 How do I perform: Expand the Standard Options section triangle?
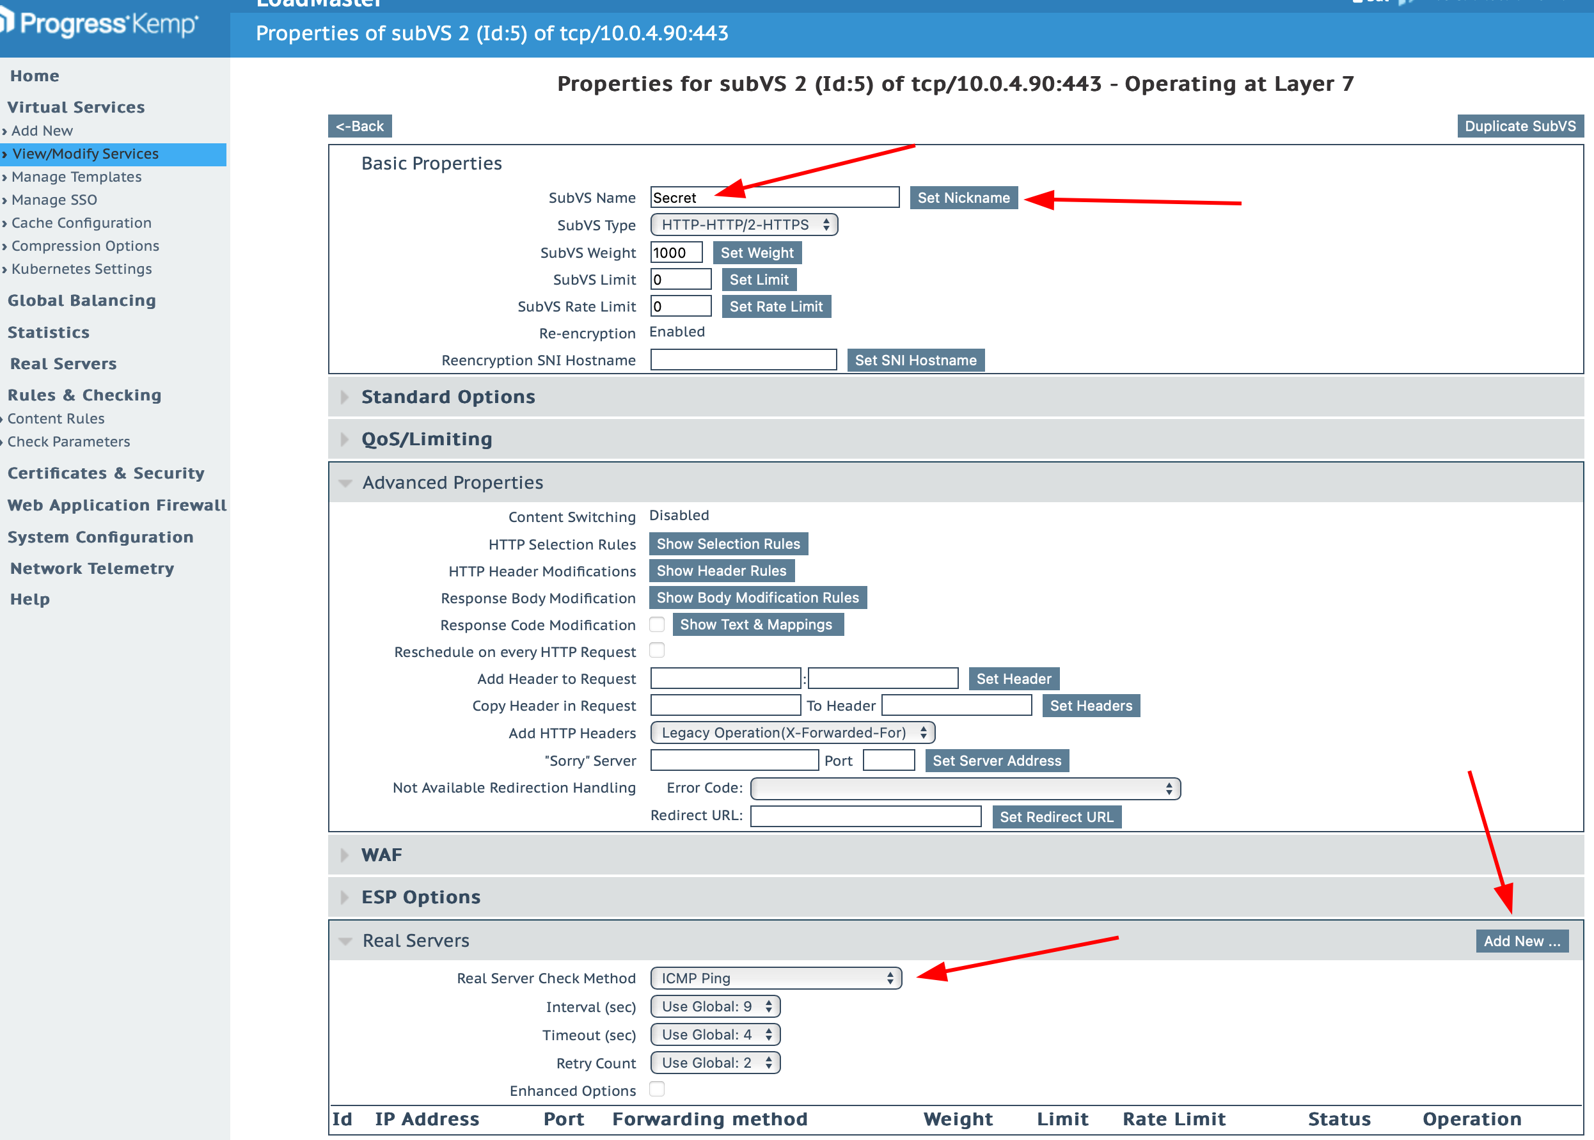pos(344,397)
